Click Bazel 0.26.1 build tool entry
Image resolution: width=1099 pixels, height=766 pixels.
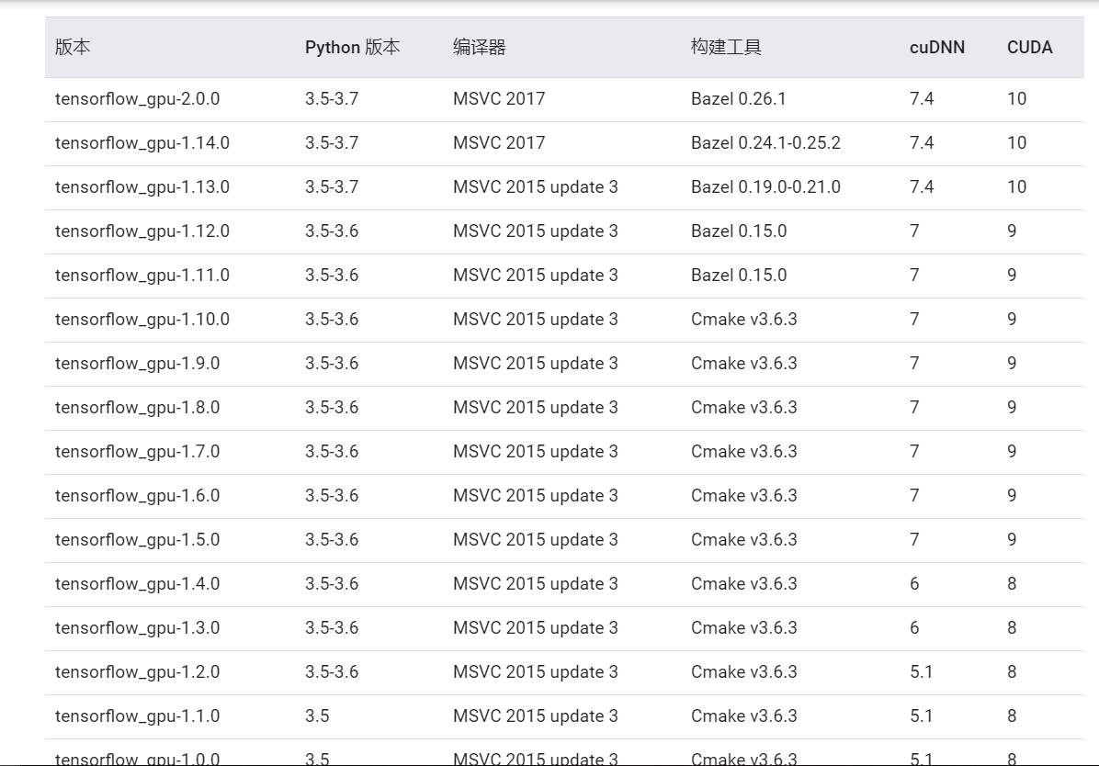coord(739,98)
